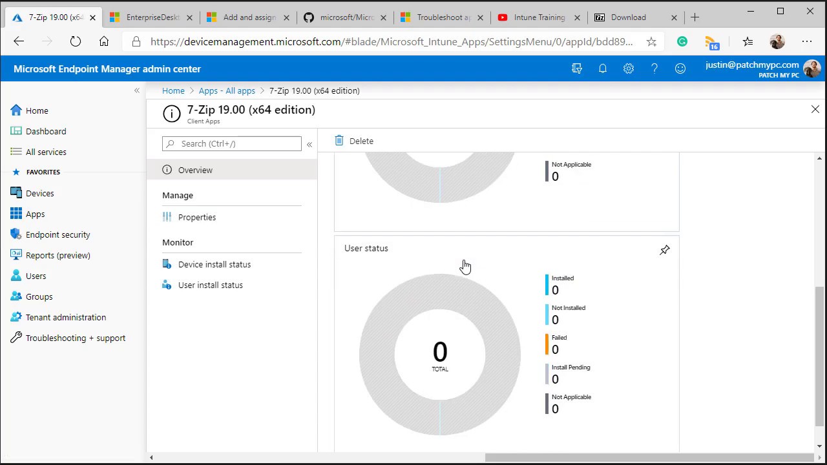Open the Groups icon
The height and width of the screenshot is (465, 827).
pos(16,296)
